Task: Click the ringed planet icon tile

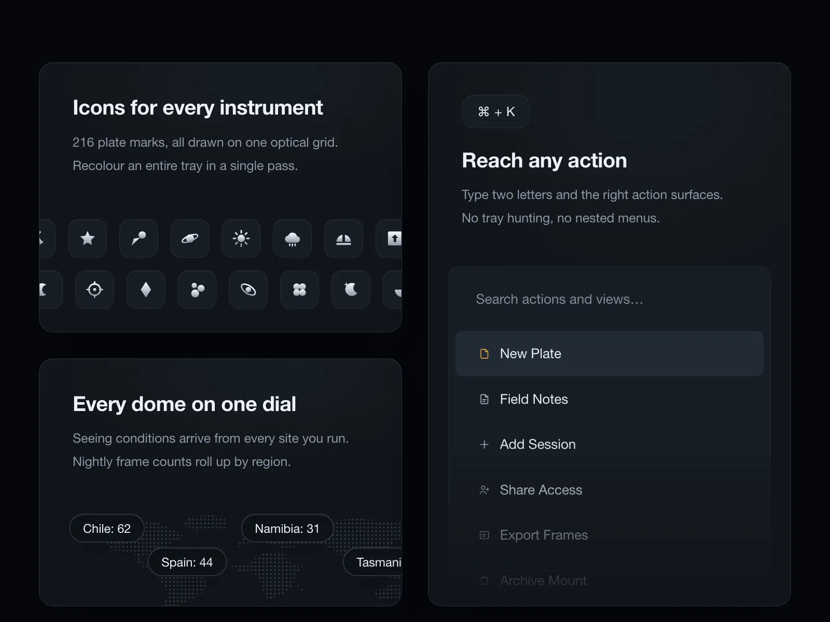Action: pyautogui.click(x=190, y=238)
